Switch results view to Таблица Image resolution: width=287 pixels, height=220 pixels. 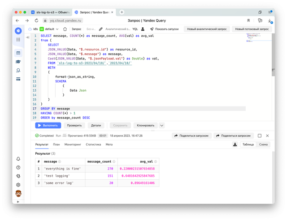[x=248, y=144]
